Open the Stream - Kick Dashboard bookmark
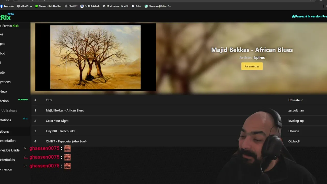327x184 pixels. pos(48,6)
